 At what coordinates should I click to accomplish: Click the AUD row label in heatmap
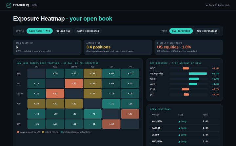click(x=19, y=104)
